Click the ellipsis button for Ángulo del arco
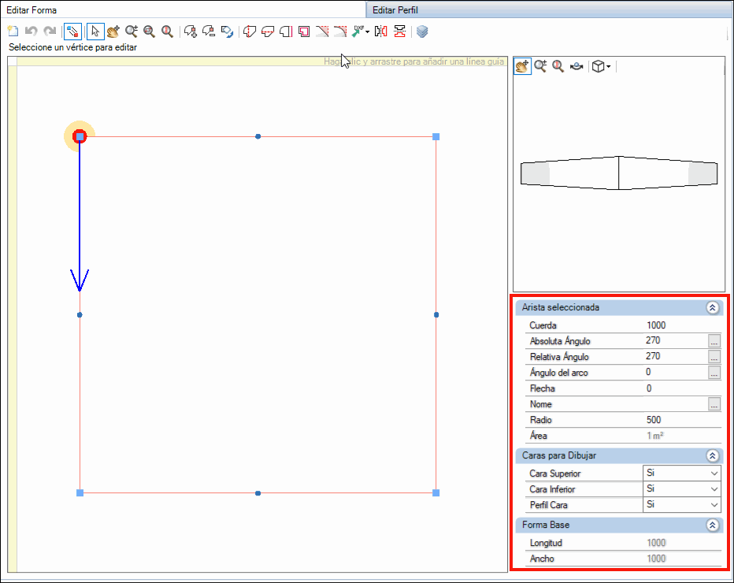Image resolution: width=734 pixels, height=583 pixels. coord(714,373)
